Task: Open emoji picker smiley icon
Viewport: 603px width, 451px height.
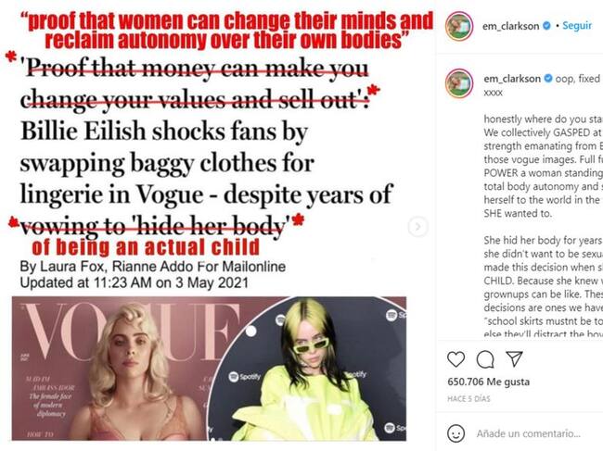Action: point(456,433)
